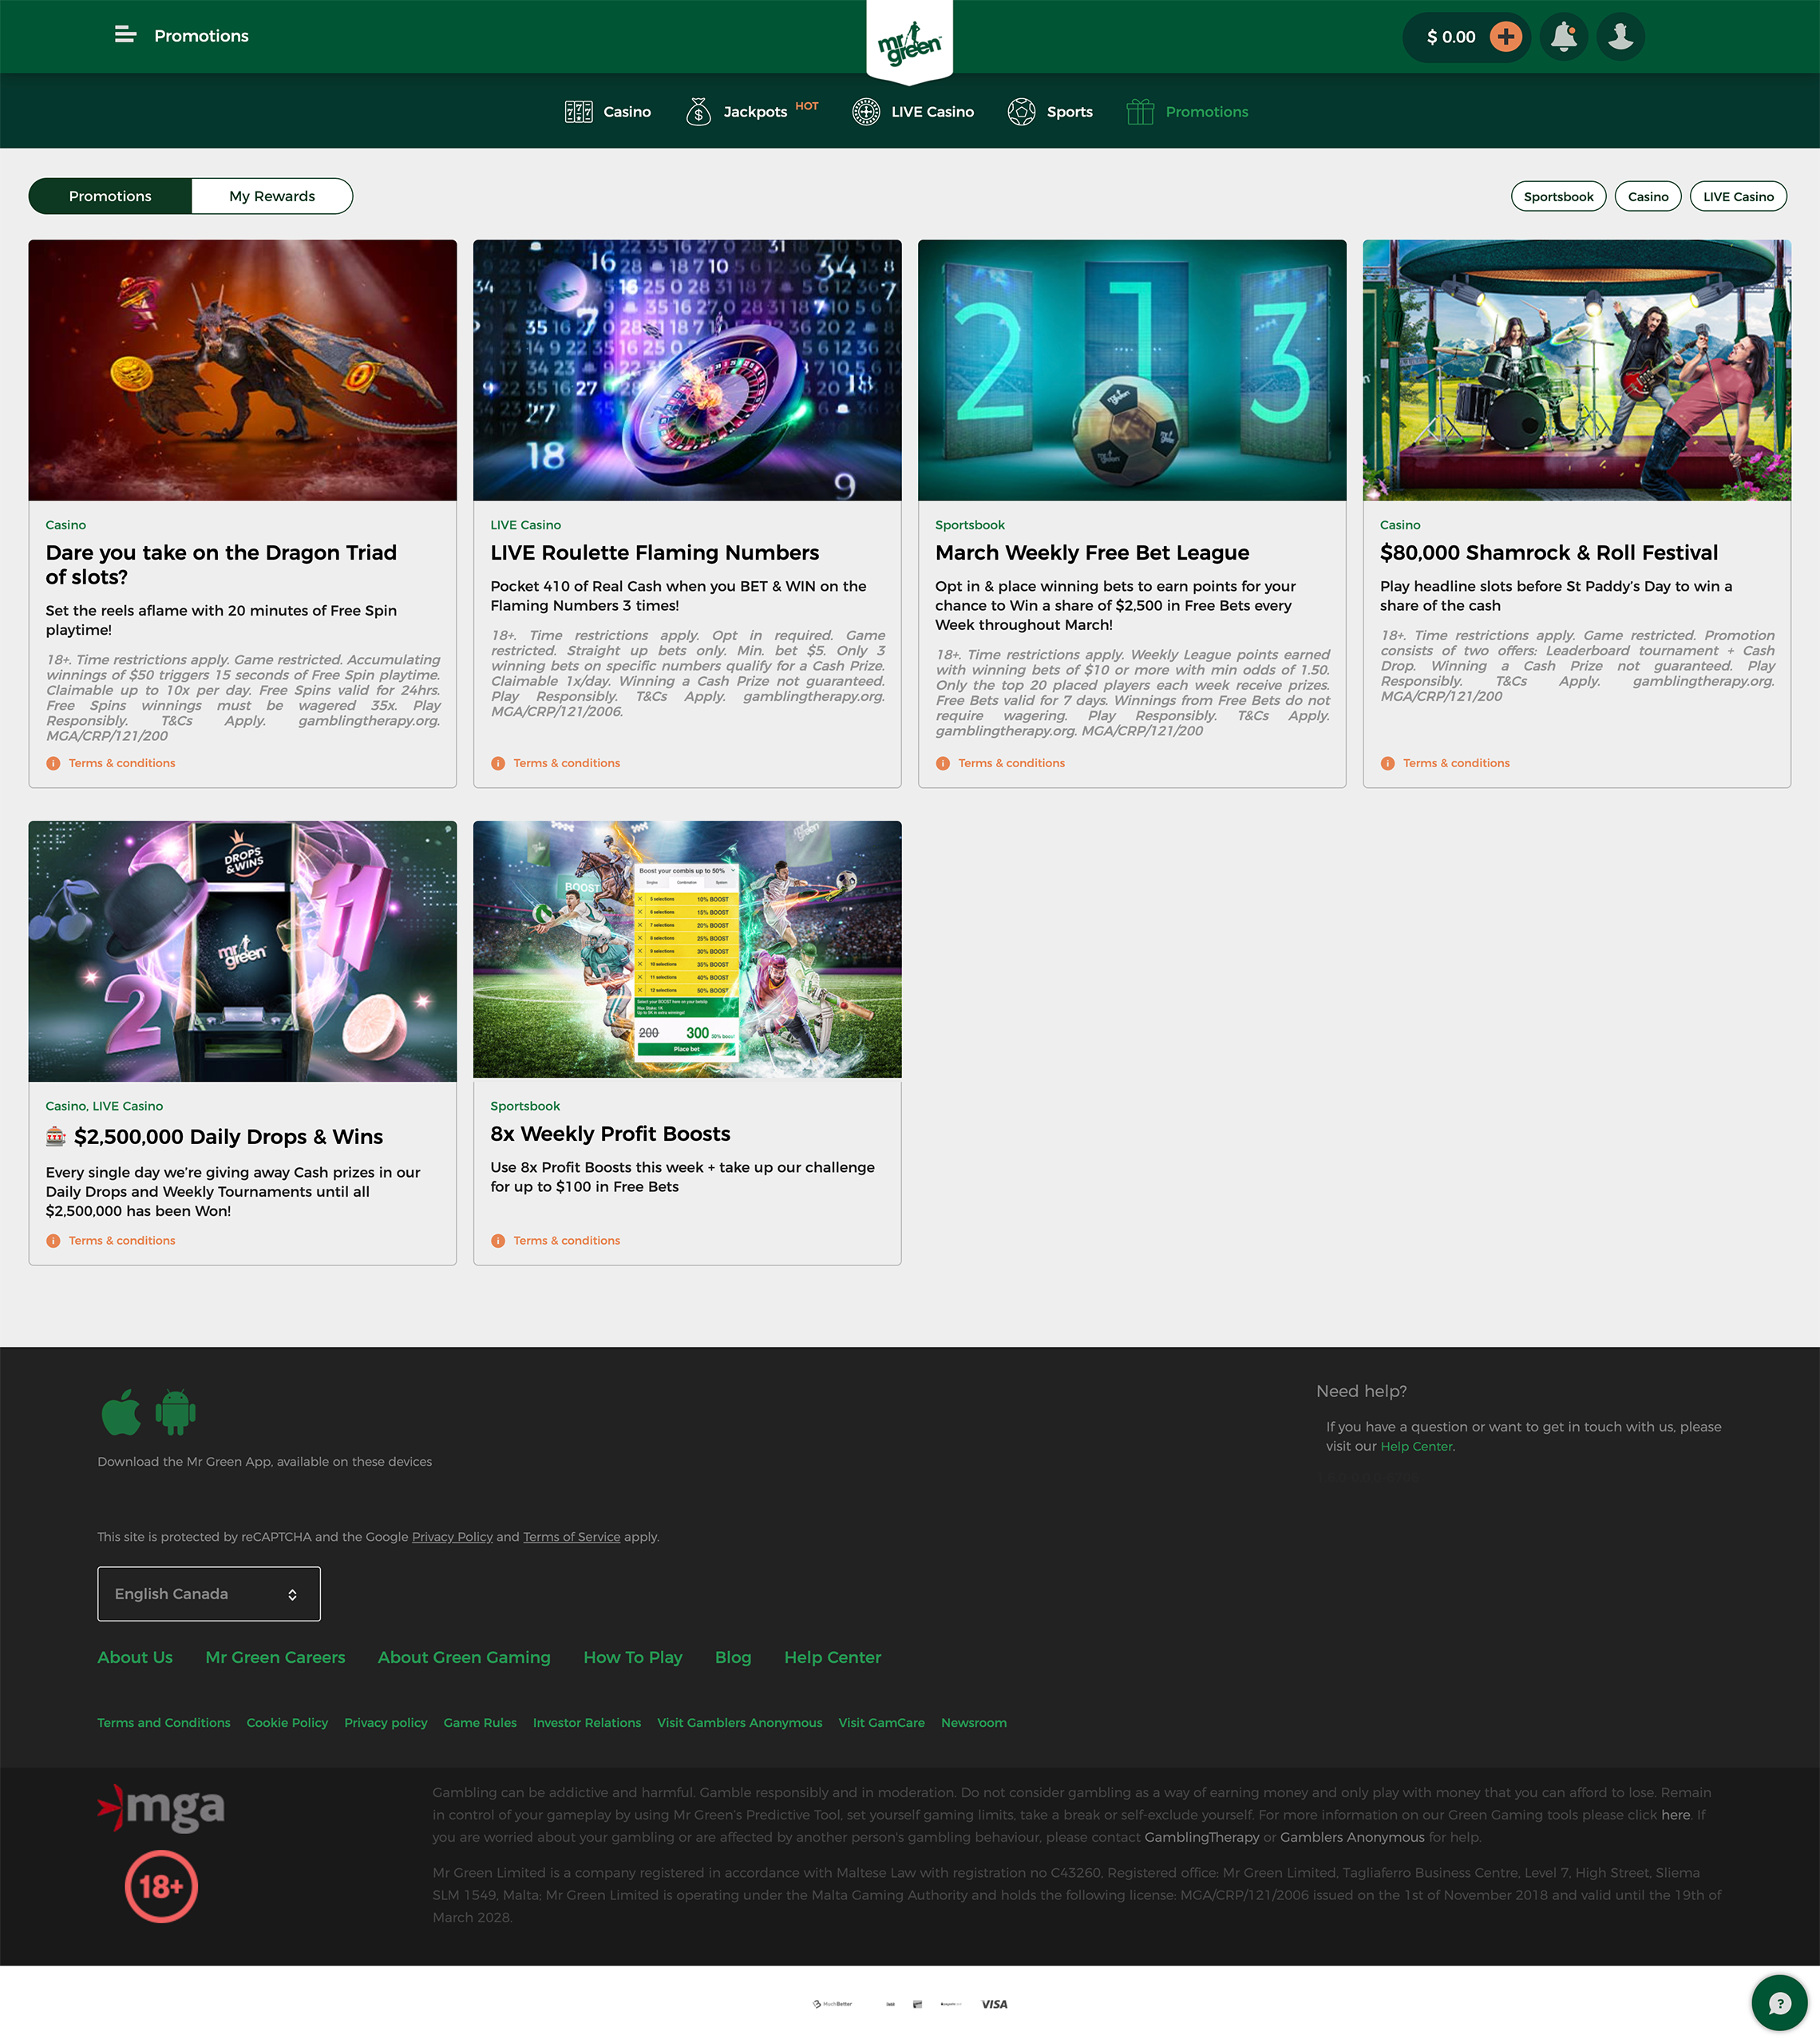Screen dimensions: 1820x2043
Task: Click the Casino slot machine icon
Action: [578, 112]
